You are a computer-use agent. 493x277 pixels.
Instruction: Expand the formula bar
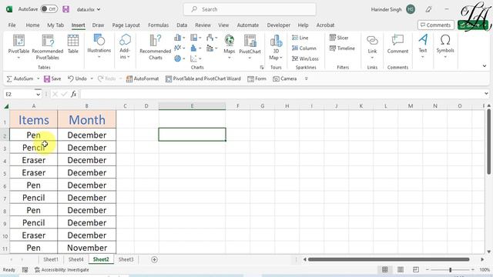point(486,94)
